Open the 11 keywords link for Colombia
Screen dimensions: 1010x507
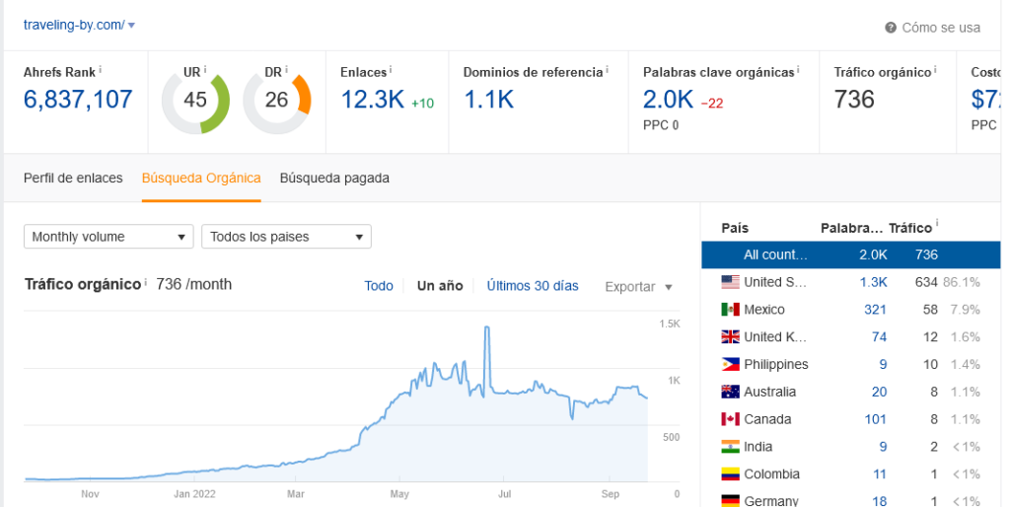880,474
